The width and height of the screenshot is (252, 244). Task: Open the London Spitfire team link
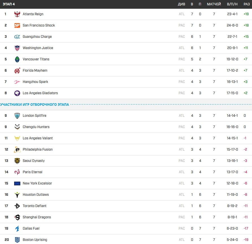point(34,116)
